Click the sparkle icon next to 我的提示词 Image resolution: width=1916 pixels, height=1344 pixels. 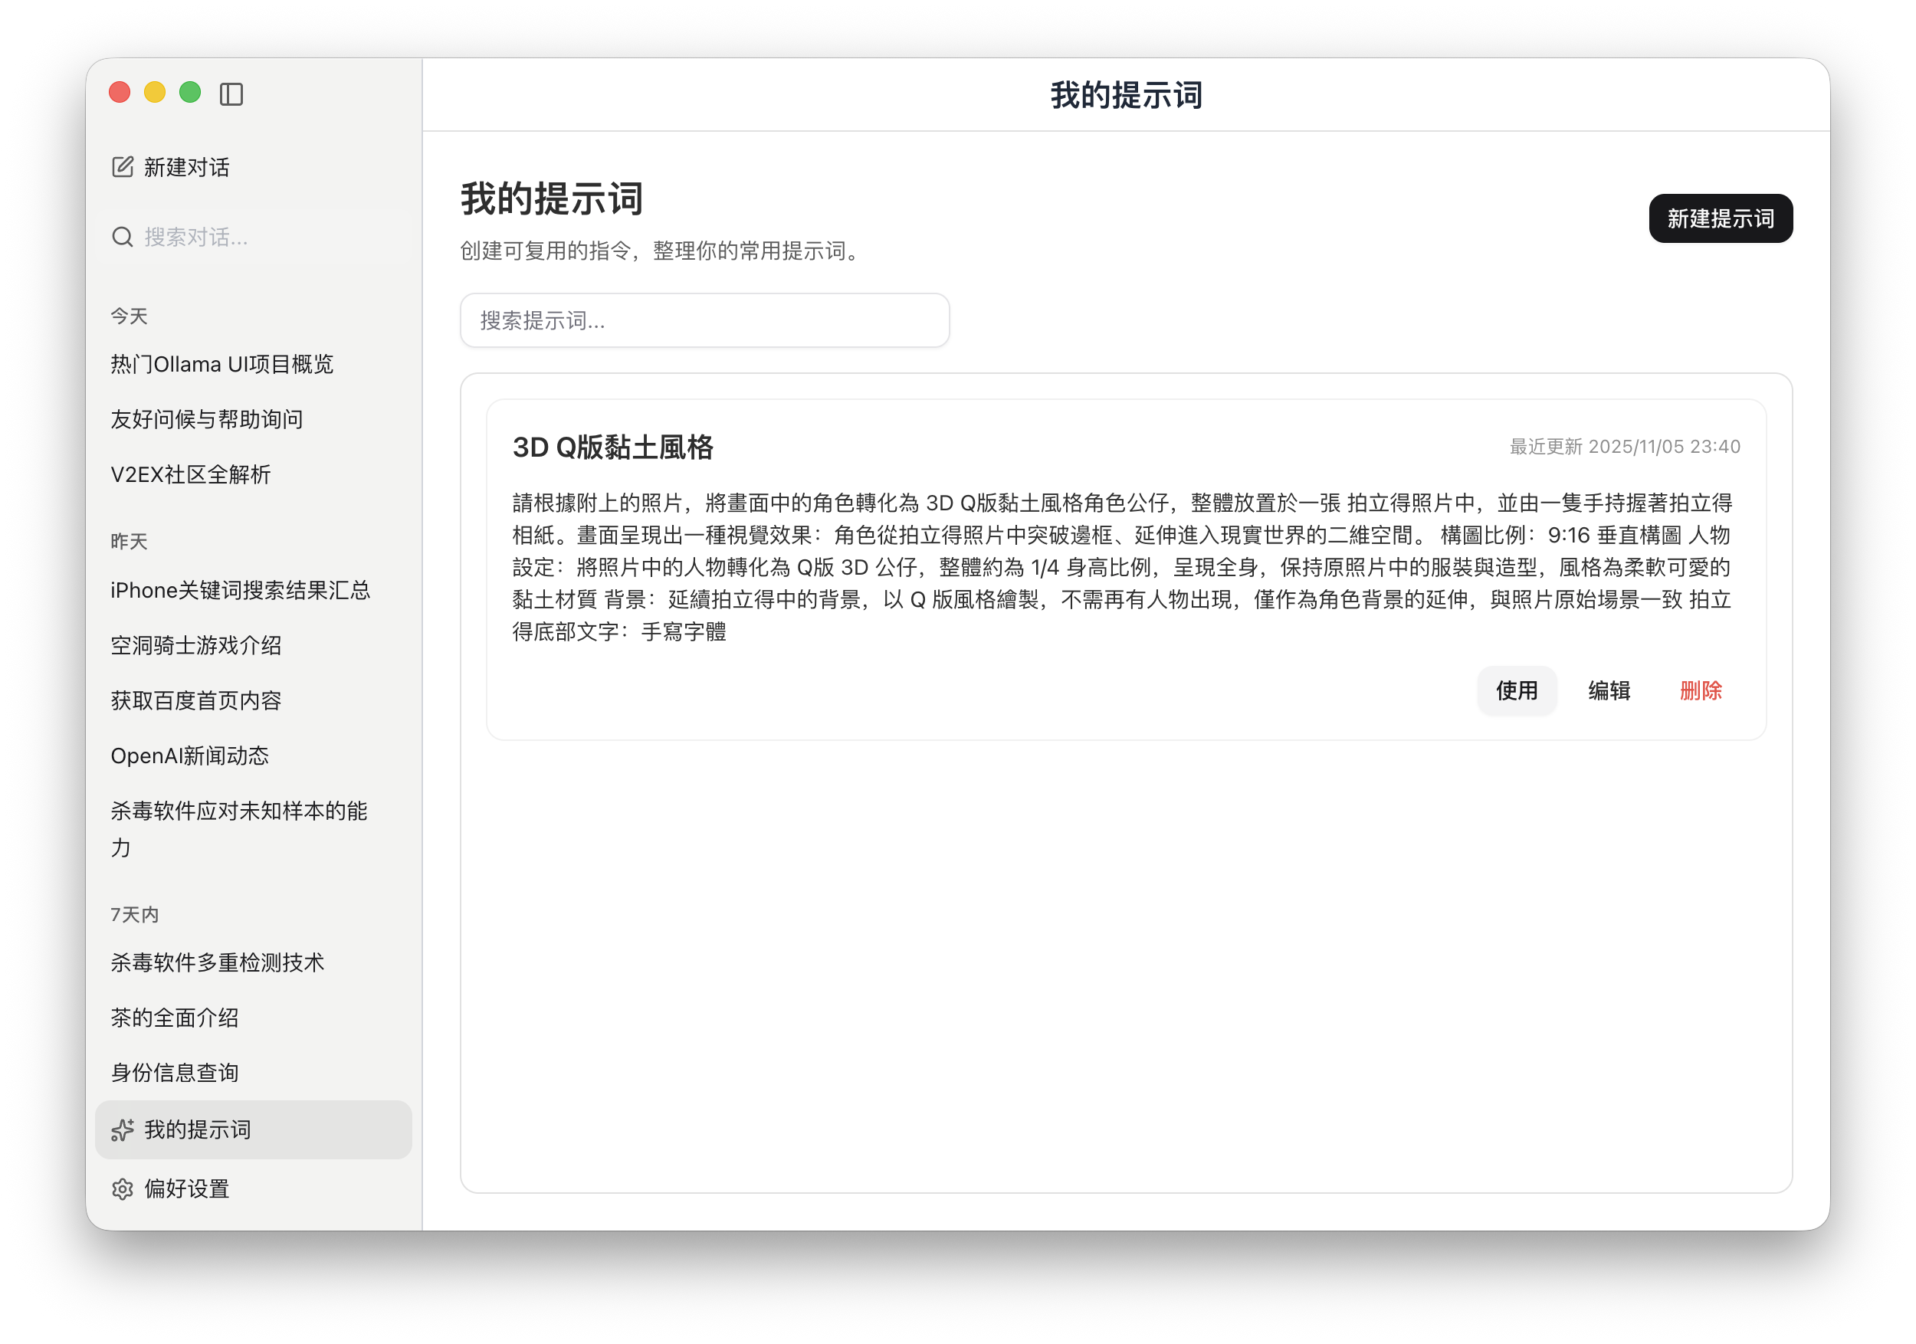pyautogui.click(x=123, y=1130)
